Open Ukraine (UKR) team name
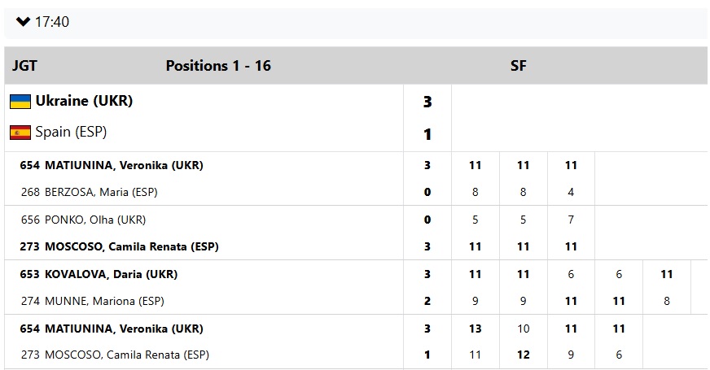This screenshot has width=710, height=370. point(83,102)
